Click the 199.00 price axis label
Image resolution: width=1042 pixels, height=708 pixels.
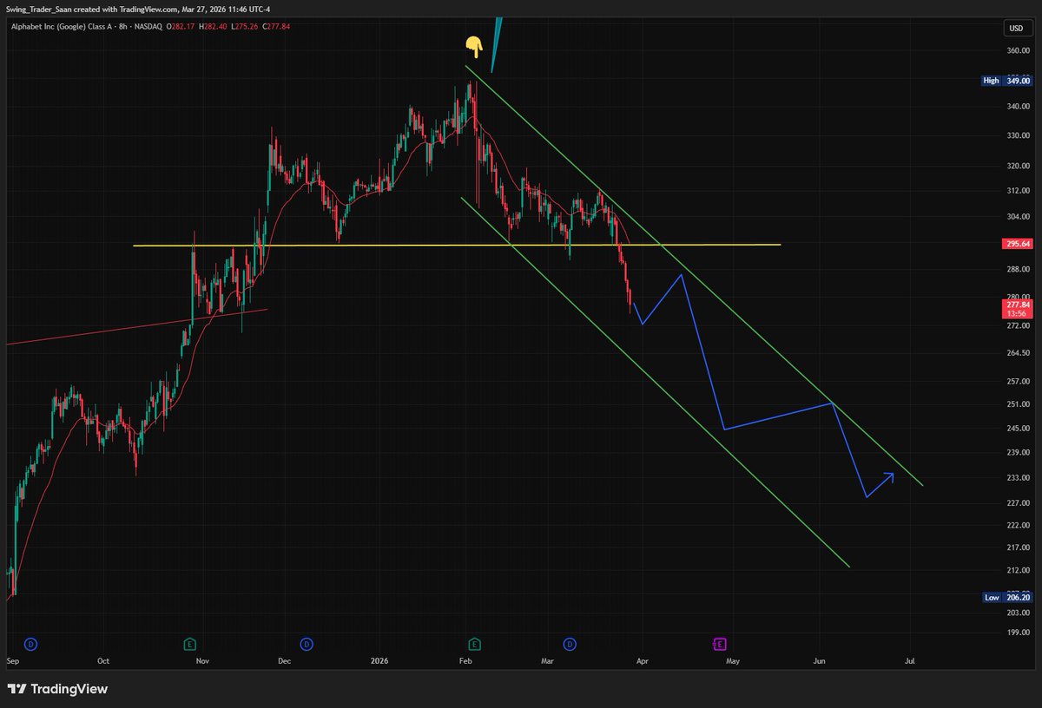1018,633
